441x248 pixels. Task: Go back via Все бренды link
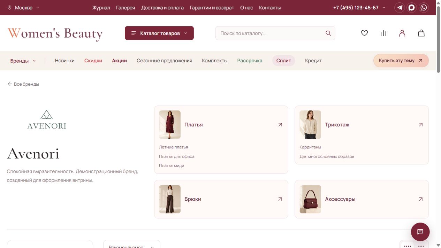point(23,84)
